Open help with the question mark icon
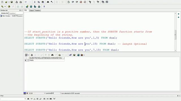Screen dimensions: 181x101 (x=44, y=7)
